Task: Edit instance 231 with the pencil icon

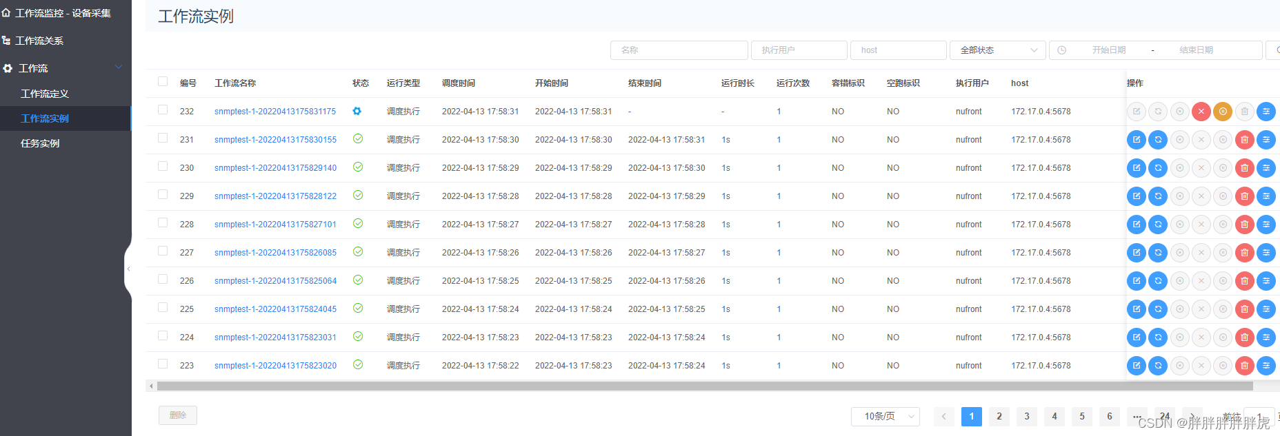Action: [x=1137, y=140]
